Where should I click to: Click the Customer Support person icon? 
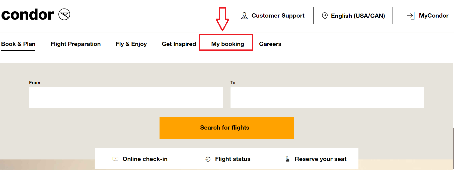[x=244, y=16]
